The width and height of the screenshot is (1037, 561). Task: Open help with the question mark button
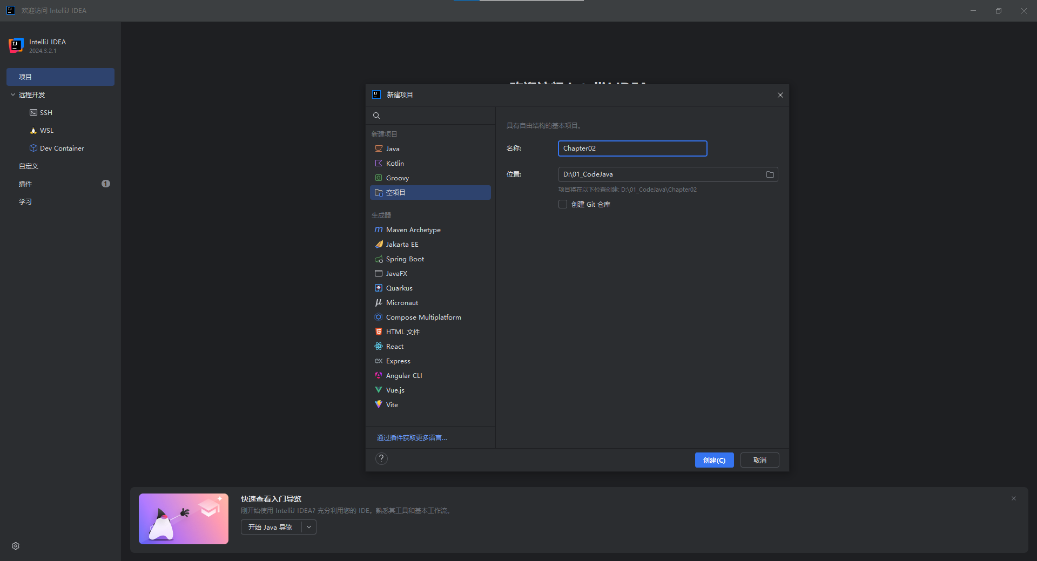point(381,459)
